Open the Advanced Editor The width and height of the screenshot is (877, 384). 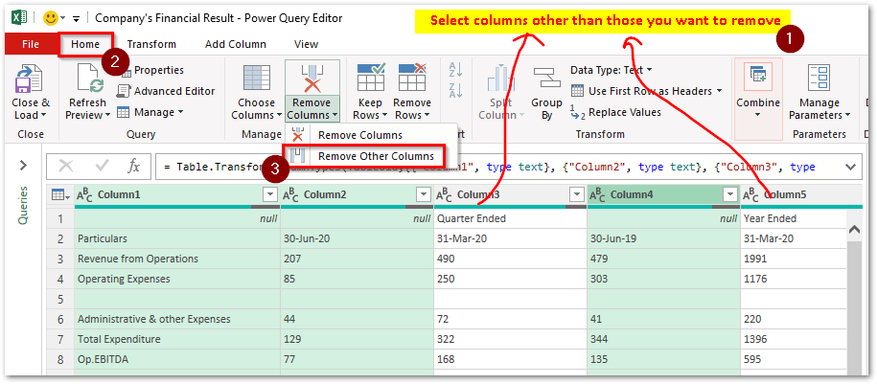coord(166,91)
